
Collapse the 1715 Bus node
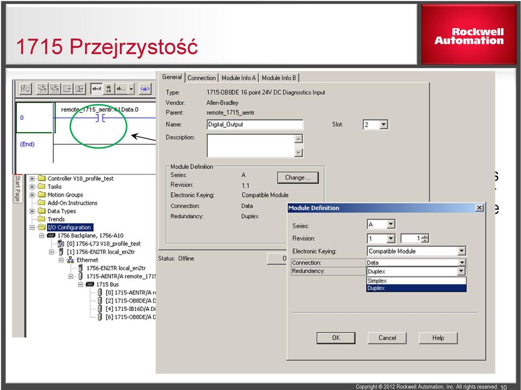coord(80,284)
